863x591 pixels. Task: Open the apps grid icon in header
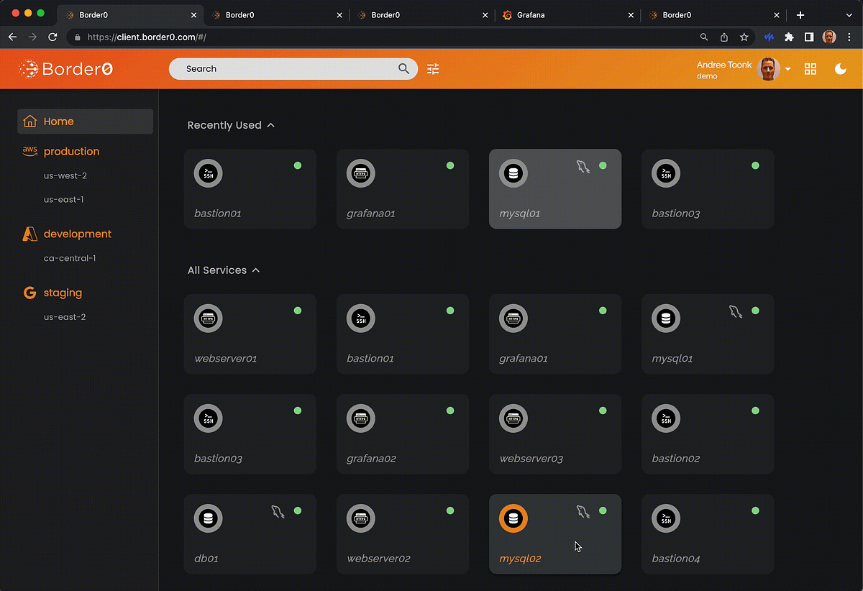pos(811,68)
